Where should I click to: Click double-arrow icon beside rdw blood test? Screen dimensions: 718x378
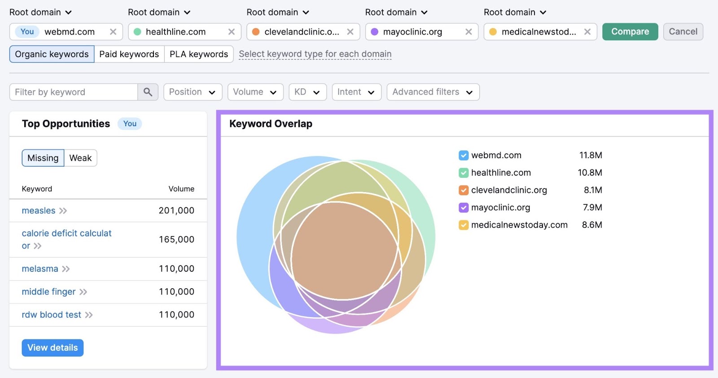tap(89, 315)
